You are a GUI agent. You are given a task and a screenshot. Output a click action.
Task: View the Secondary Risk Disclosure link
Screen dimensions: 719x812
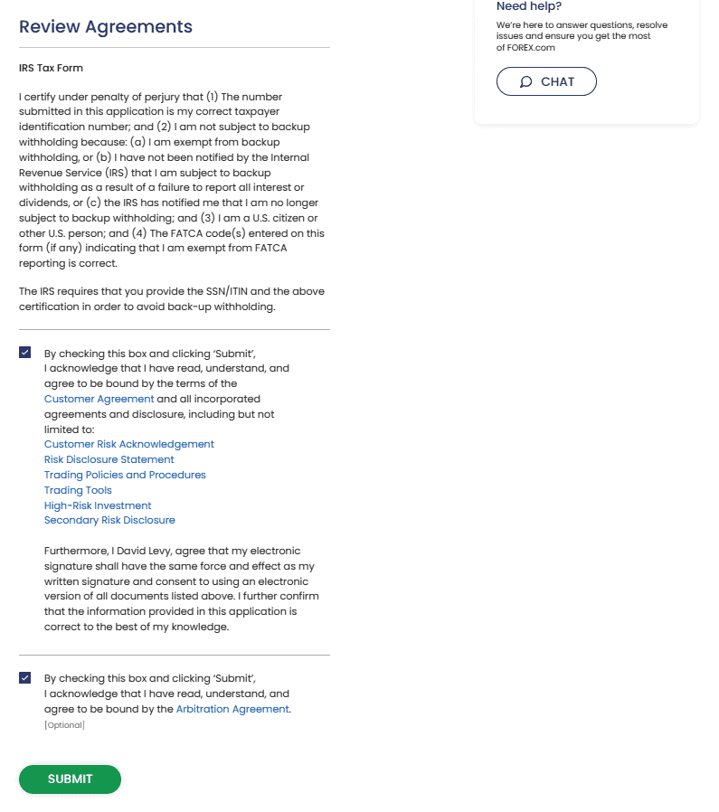[109, 520]
